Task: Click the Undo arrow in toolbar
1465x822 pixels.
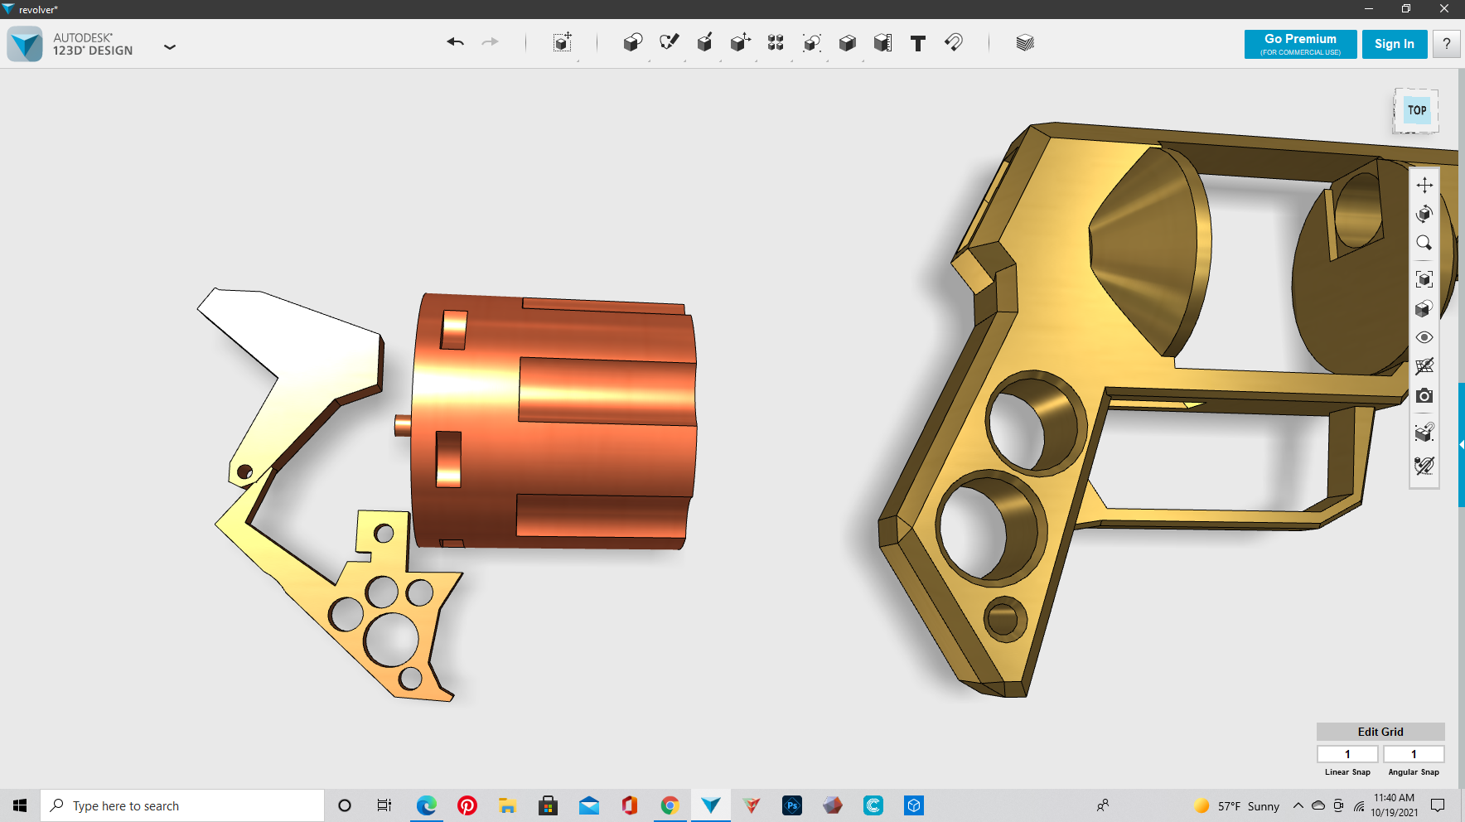Action: tap(455, 42)
